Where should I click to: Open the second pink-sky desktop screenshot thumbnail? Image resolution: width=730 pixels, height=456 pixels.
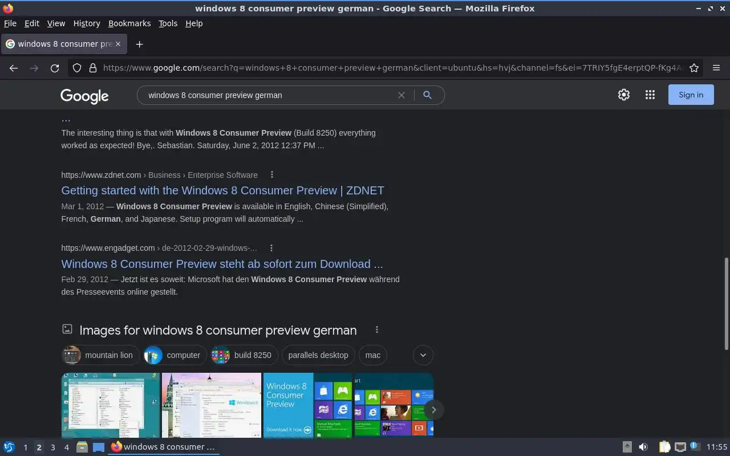coord(212,405)
